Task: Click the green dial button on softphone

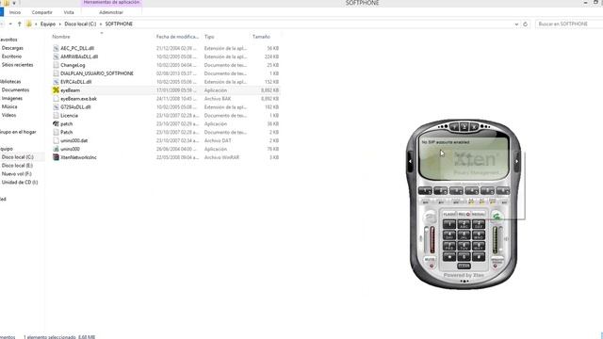Action: pos(497,217)
